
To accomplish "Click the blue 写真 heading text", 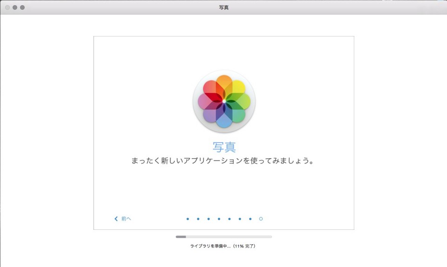I will (224, 147).
